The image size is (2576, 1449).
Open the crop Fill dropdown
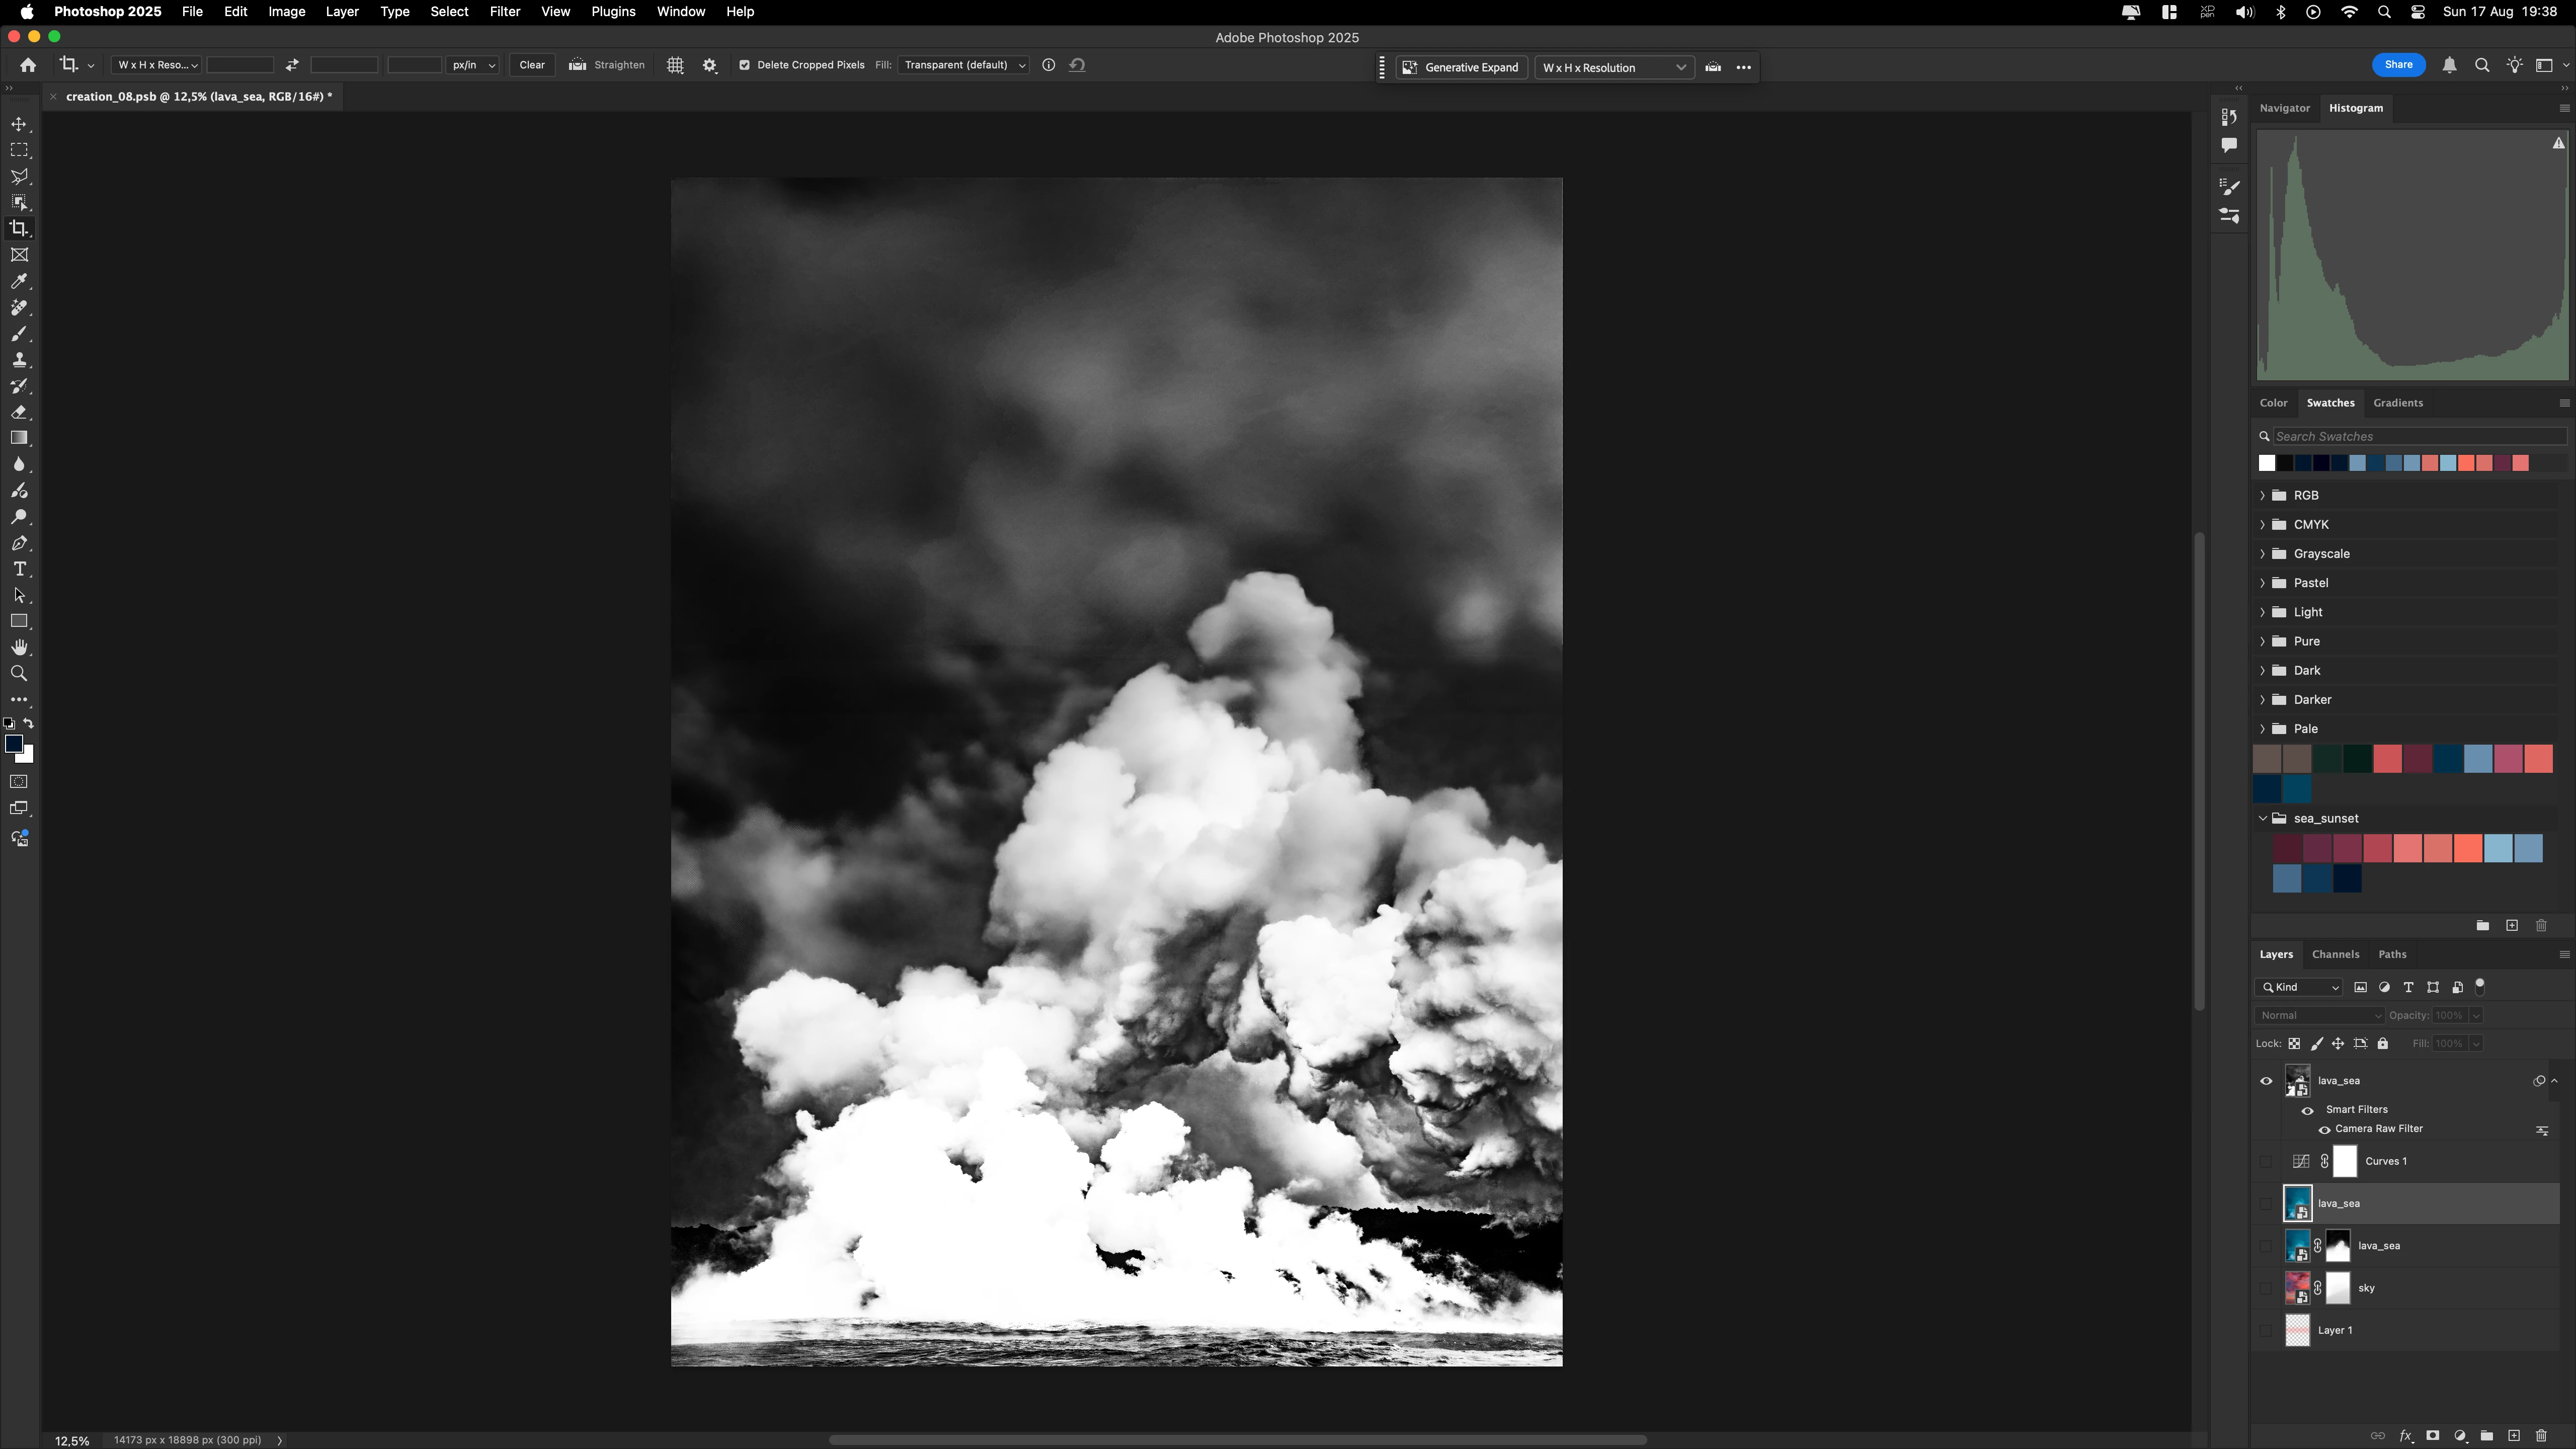click(963, 65)
